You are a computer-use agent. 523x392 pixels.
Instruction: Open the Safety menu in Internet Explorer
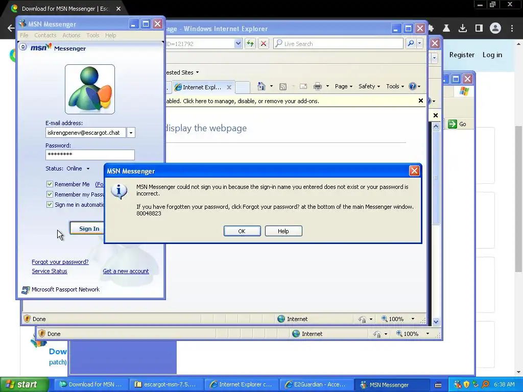(x=369, y=86)
